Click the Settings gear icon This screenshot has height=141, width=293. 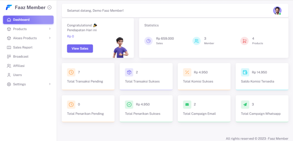pos(9,84)
